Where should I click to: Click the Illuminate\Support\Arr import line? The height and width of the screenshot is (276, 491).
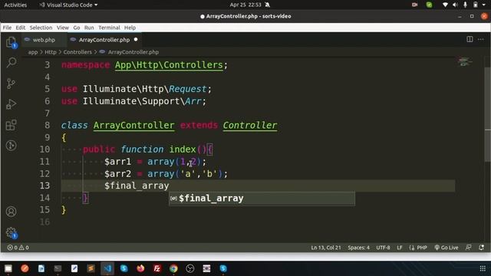click(x=133, y=101)
